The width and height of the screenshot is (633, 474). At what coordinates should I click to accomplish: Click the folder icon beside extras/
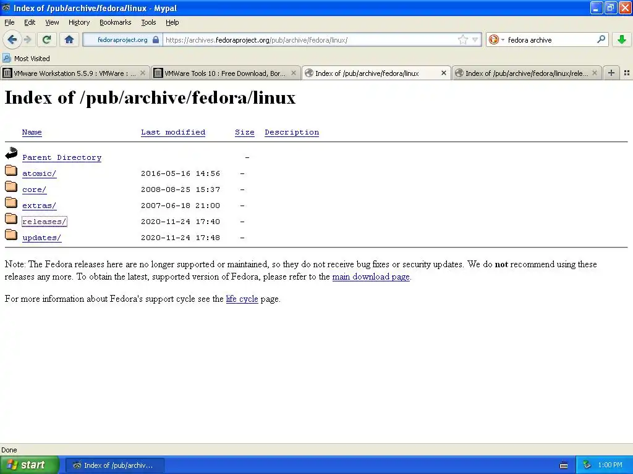tap(11, 202)
